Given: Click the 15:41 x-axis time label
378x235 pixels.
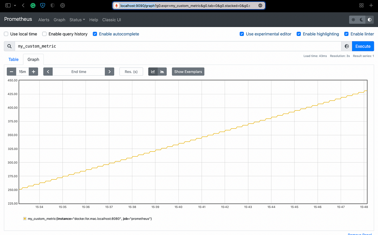Looking at the screenshot, I should click(202, 207).
